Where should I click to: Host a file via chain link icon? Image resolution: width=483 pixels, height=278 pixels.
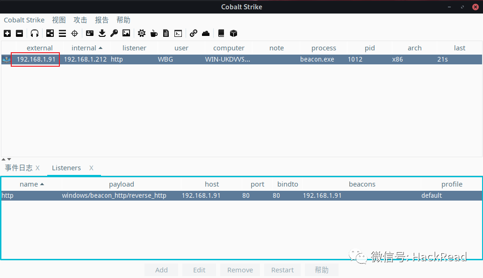click(194, 33)
